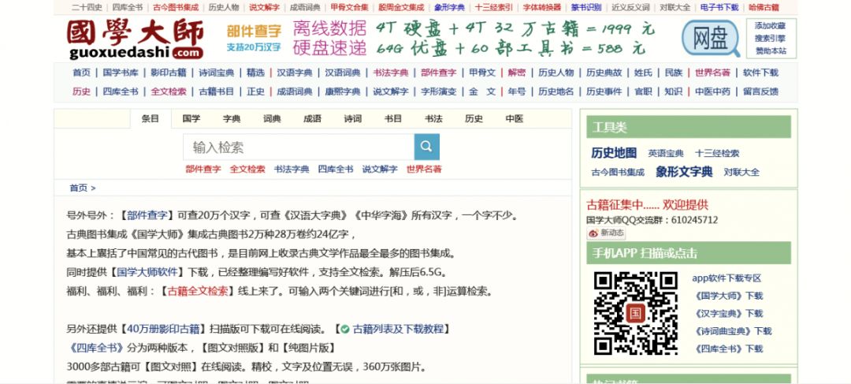Click red 世界名著 link below the search box
The height and width of the screenshot is (384, 851).
pos(424,170)
